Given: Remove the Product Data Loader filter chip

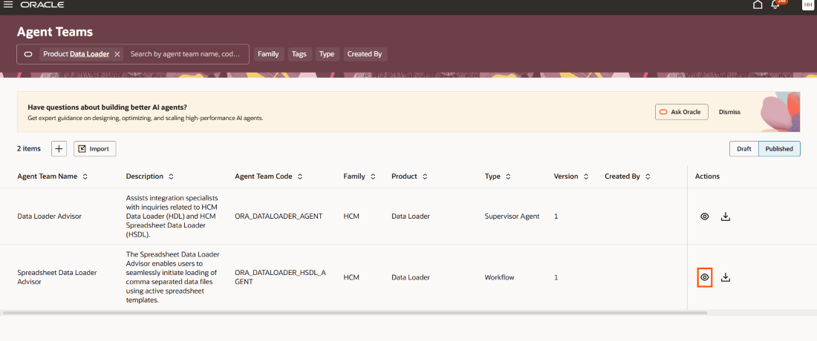Looking at the screenshot, I should (x=117, y=54).
